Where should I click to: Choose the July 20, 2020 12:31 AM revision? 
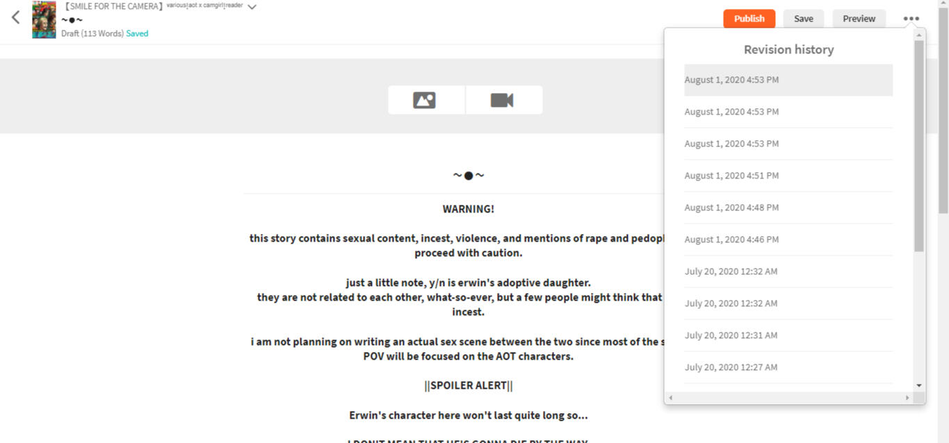click(x=731, y=335)
